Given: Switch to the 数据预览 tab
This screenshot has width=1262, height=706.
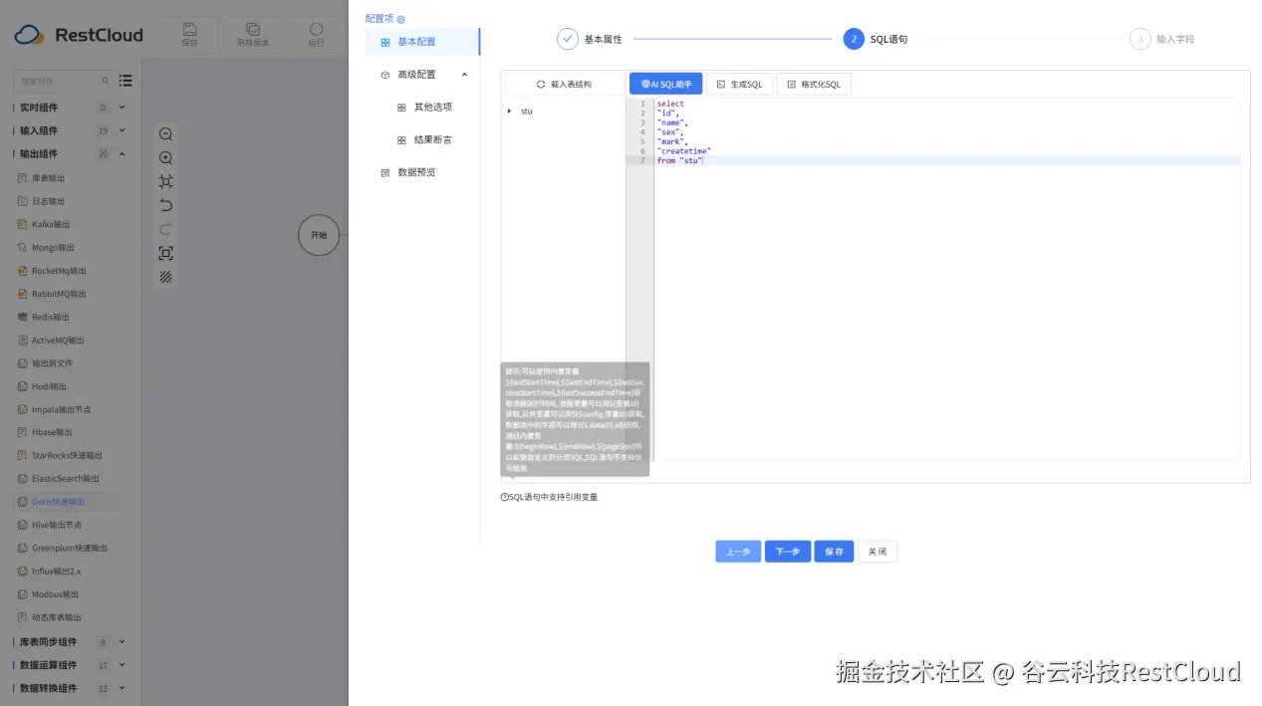Looking at the screenshot, I should 415,171.
